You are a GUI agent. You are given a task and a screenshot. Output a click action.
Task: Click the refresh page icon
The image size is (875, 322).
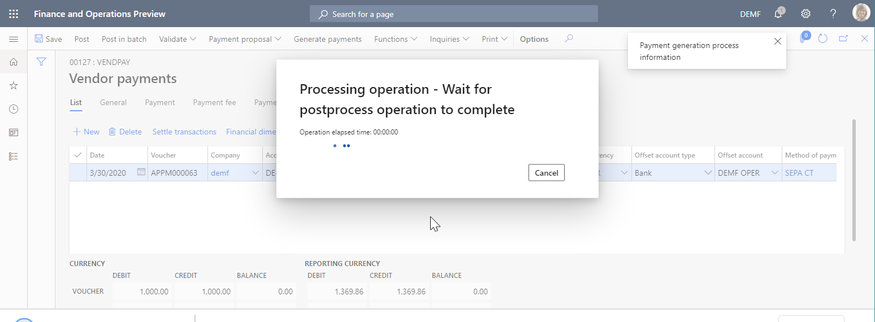tap(823, 39)
